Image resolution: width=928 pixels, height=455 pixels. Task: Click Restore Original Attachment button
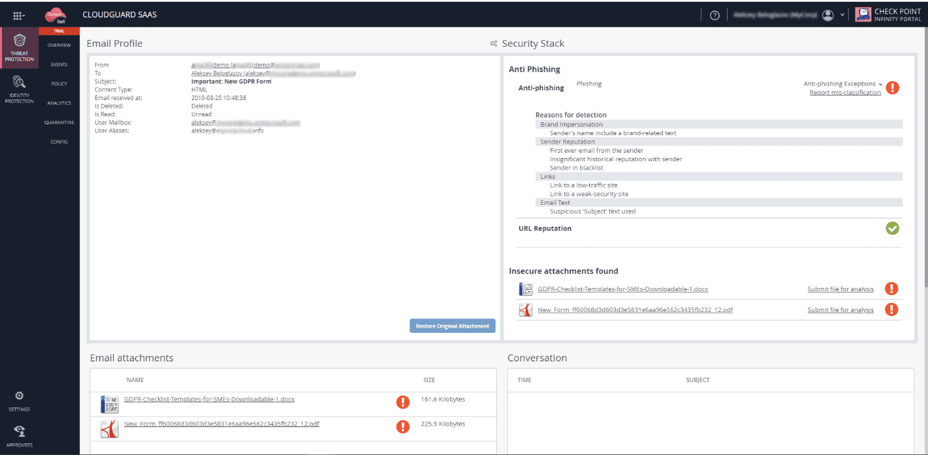pyautogui.click(x=453, y=326)
